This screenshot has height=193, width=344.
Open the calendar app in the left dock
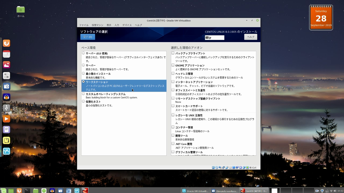pos(6,54)
